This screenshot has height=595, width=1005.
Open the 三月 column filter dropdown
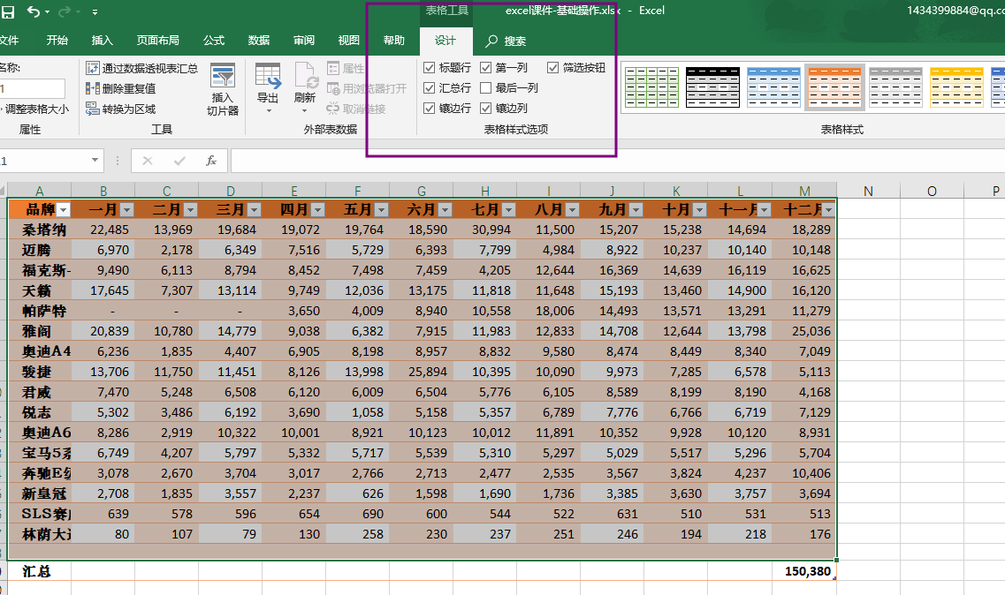click(255, 209)
